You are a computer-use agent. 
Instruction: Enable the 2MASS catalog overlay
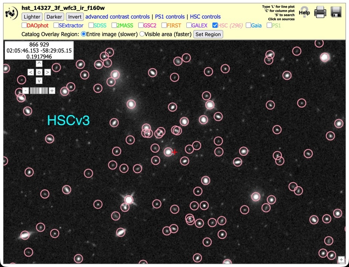tap(114, 25)
